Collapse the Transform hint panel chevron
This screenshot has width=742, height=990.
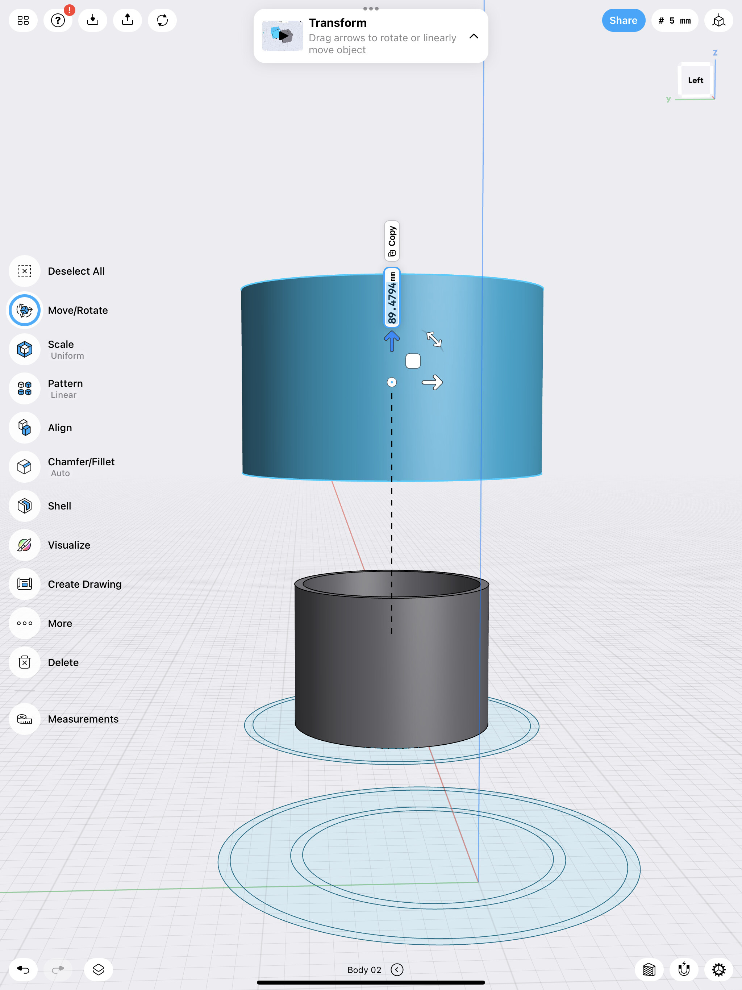click(x=474, y=36)
